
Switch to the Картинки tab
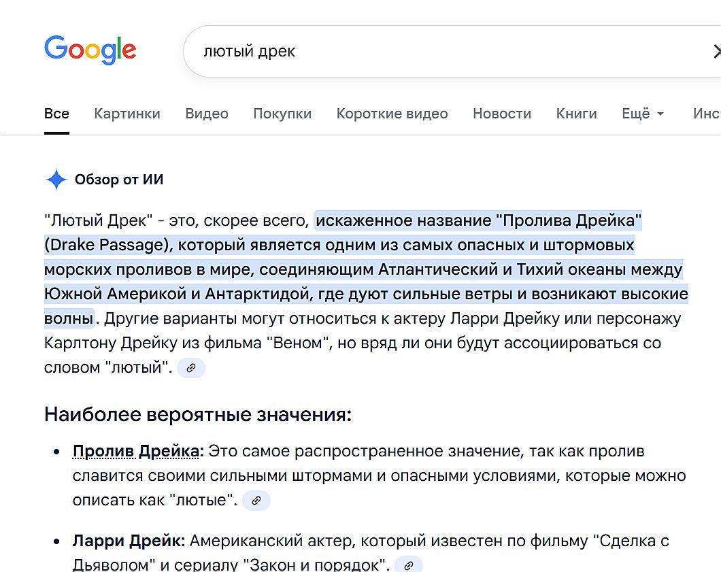point(127,114)
